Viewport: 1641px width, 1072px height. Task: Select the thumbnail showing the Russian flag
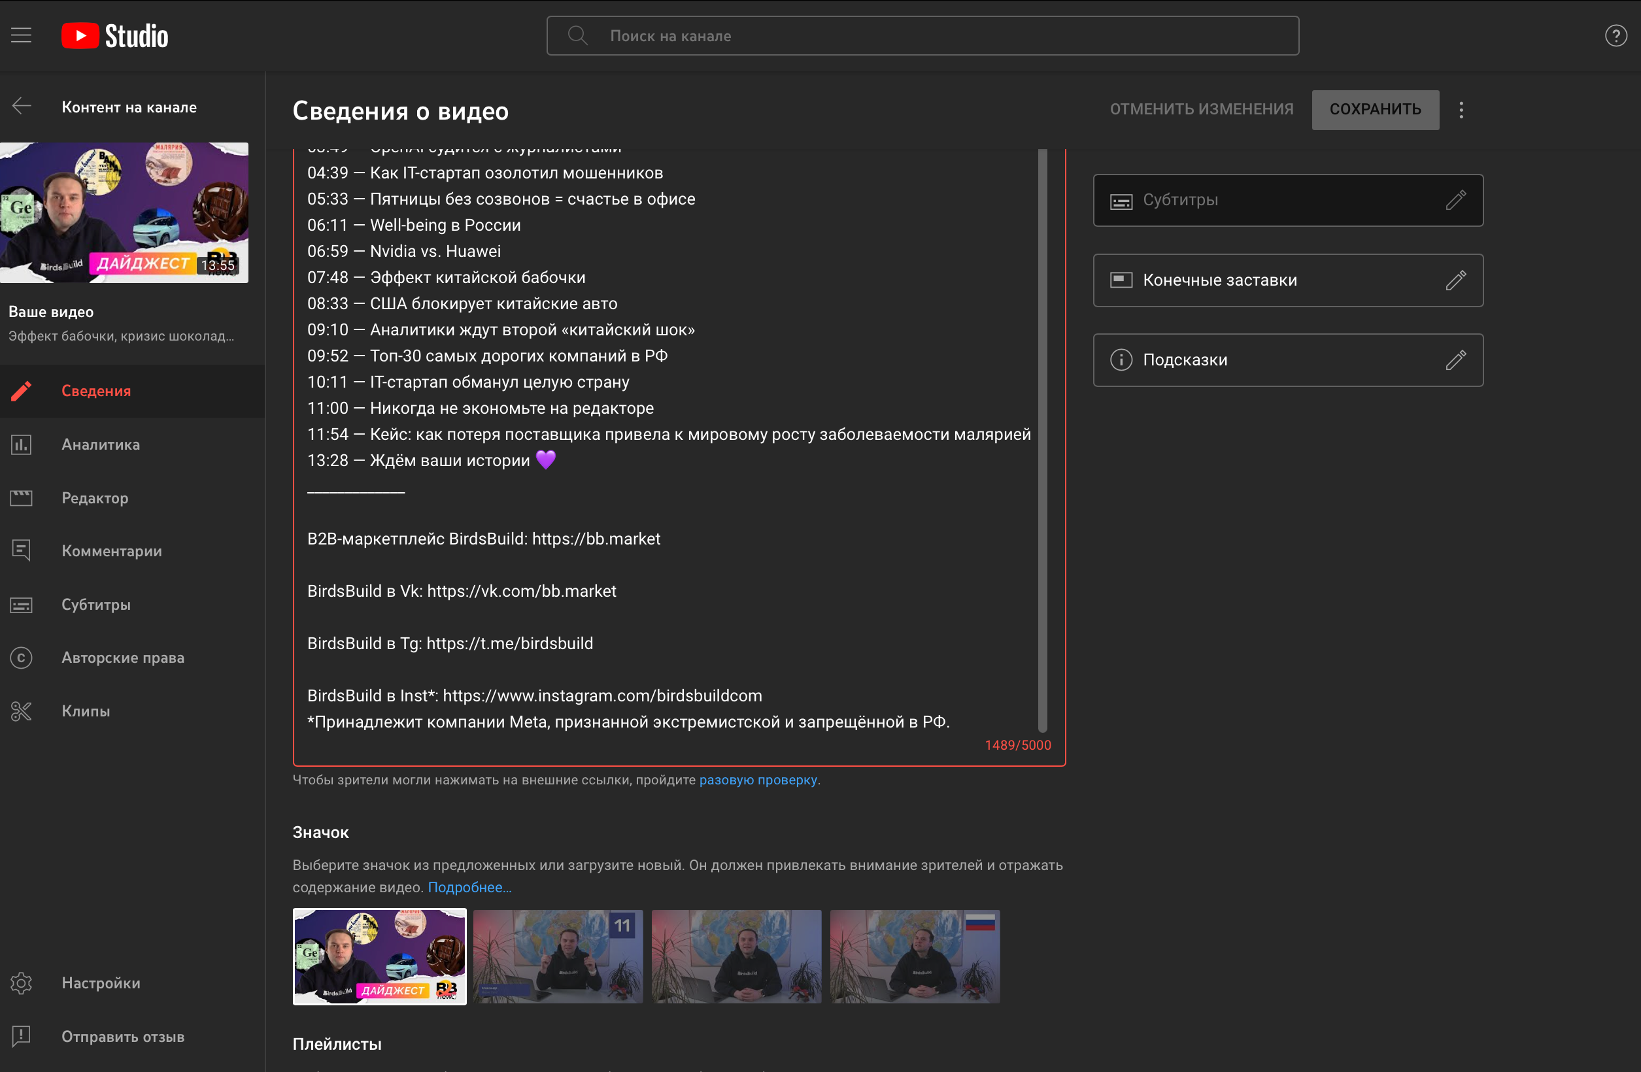915,956
